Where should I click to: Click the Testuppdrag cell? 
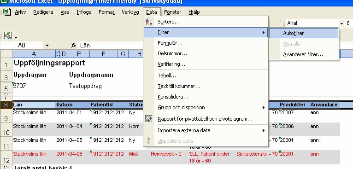click(85, 86)
